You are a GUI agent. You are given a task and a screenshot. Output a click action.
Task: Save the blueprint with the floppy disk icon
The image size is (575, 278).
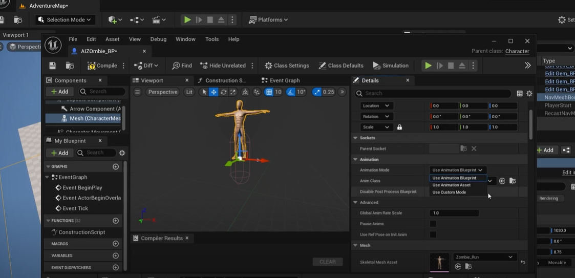[52, 66]
